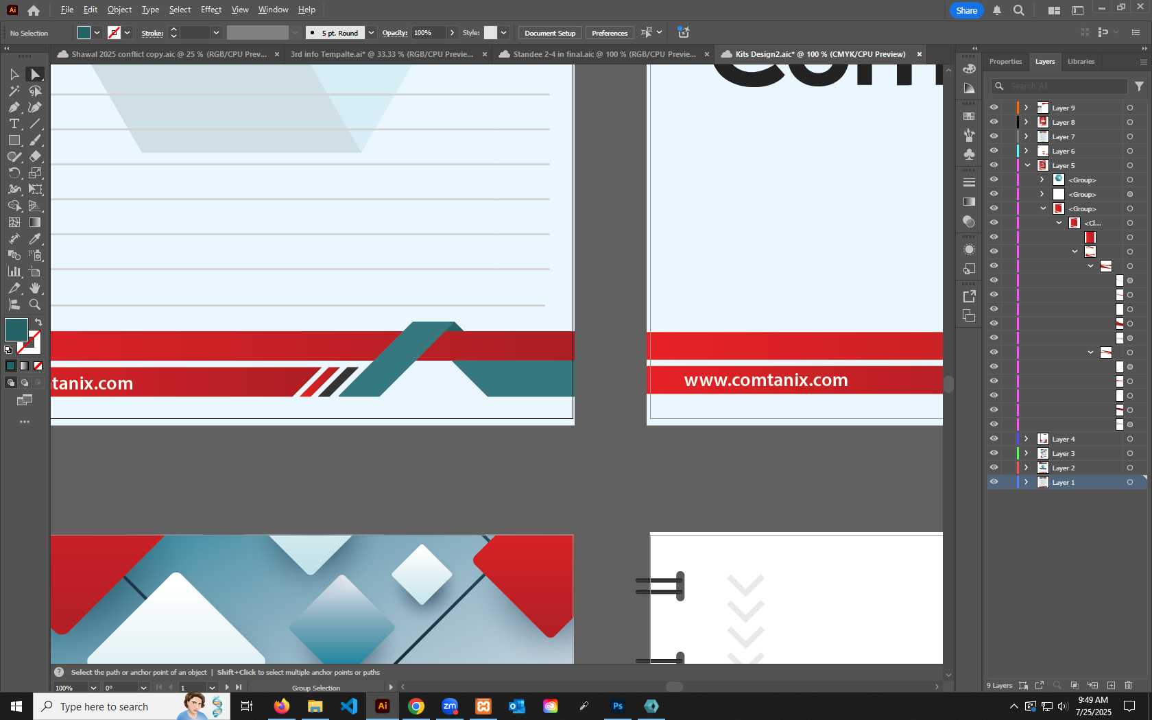This screenshot has width=1152, height=720.
Task: Select the Gradient tool
Action: coord(35,222)
